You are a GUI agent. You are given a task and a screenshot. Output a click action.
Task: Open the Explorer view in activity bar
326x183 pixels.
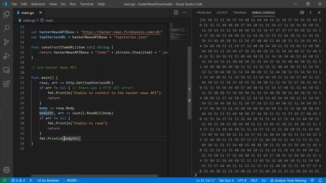(x=7, y=14)
